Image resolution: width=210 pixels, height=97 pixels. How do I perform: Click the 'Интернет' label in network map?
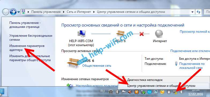(160, 41)
